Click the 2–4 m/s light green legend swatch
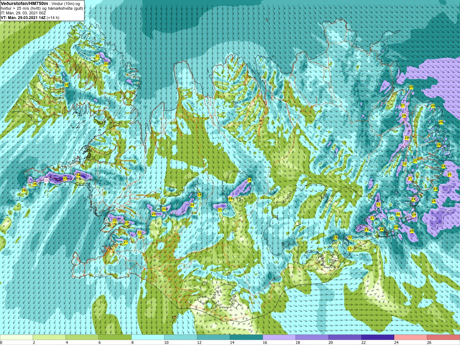 click(x=49, y=337)
